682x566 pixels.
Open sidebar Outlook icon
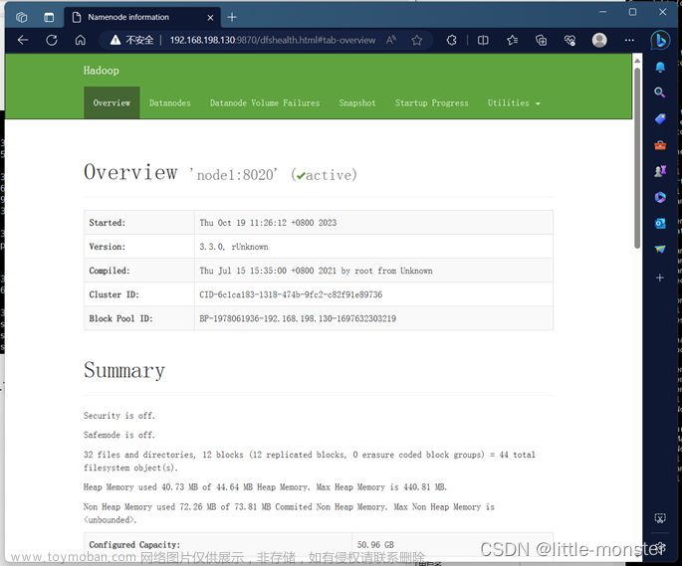point(660,223)
